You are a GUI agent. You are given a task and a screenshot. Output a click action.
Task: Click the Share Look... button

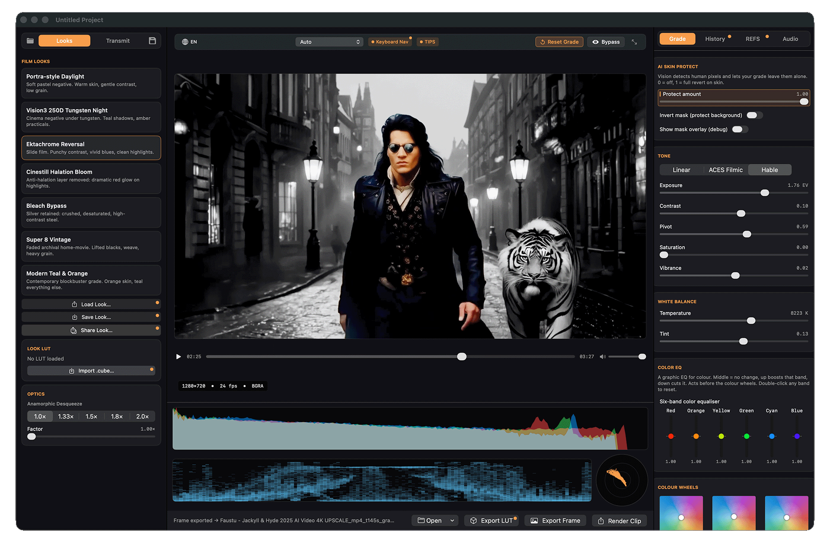click(x=91, y=330)
